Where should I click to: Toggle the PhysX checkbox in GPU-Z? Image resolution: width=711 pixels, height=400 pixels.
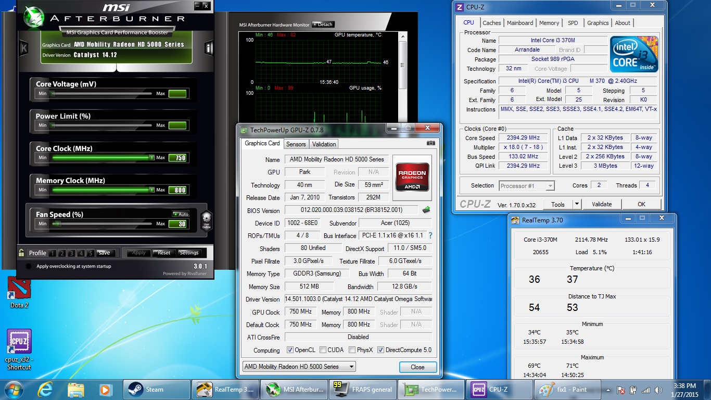[x=352, y=350]
